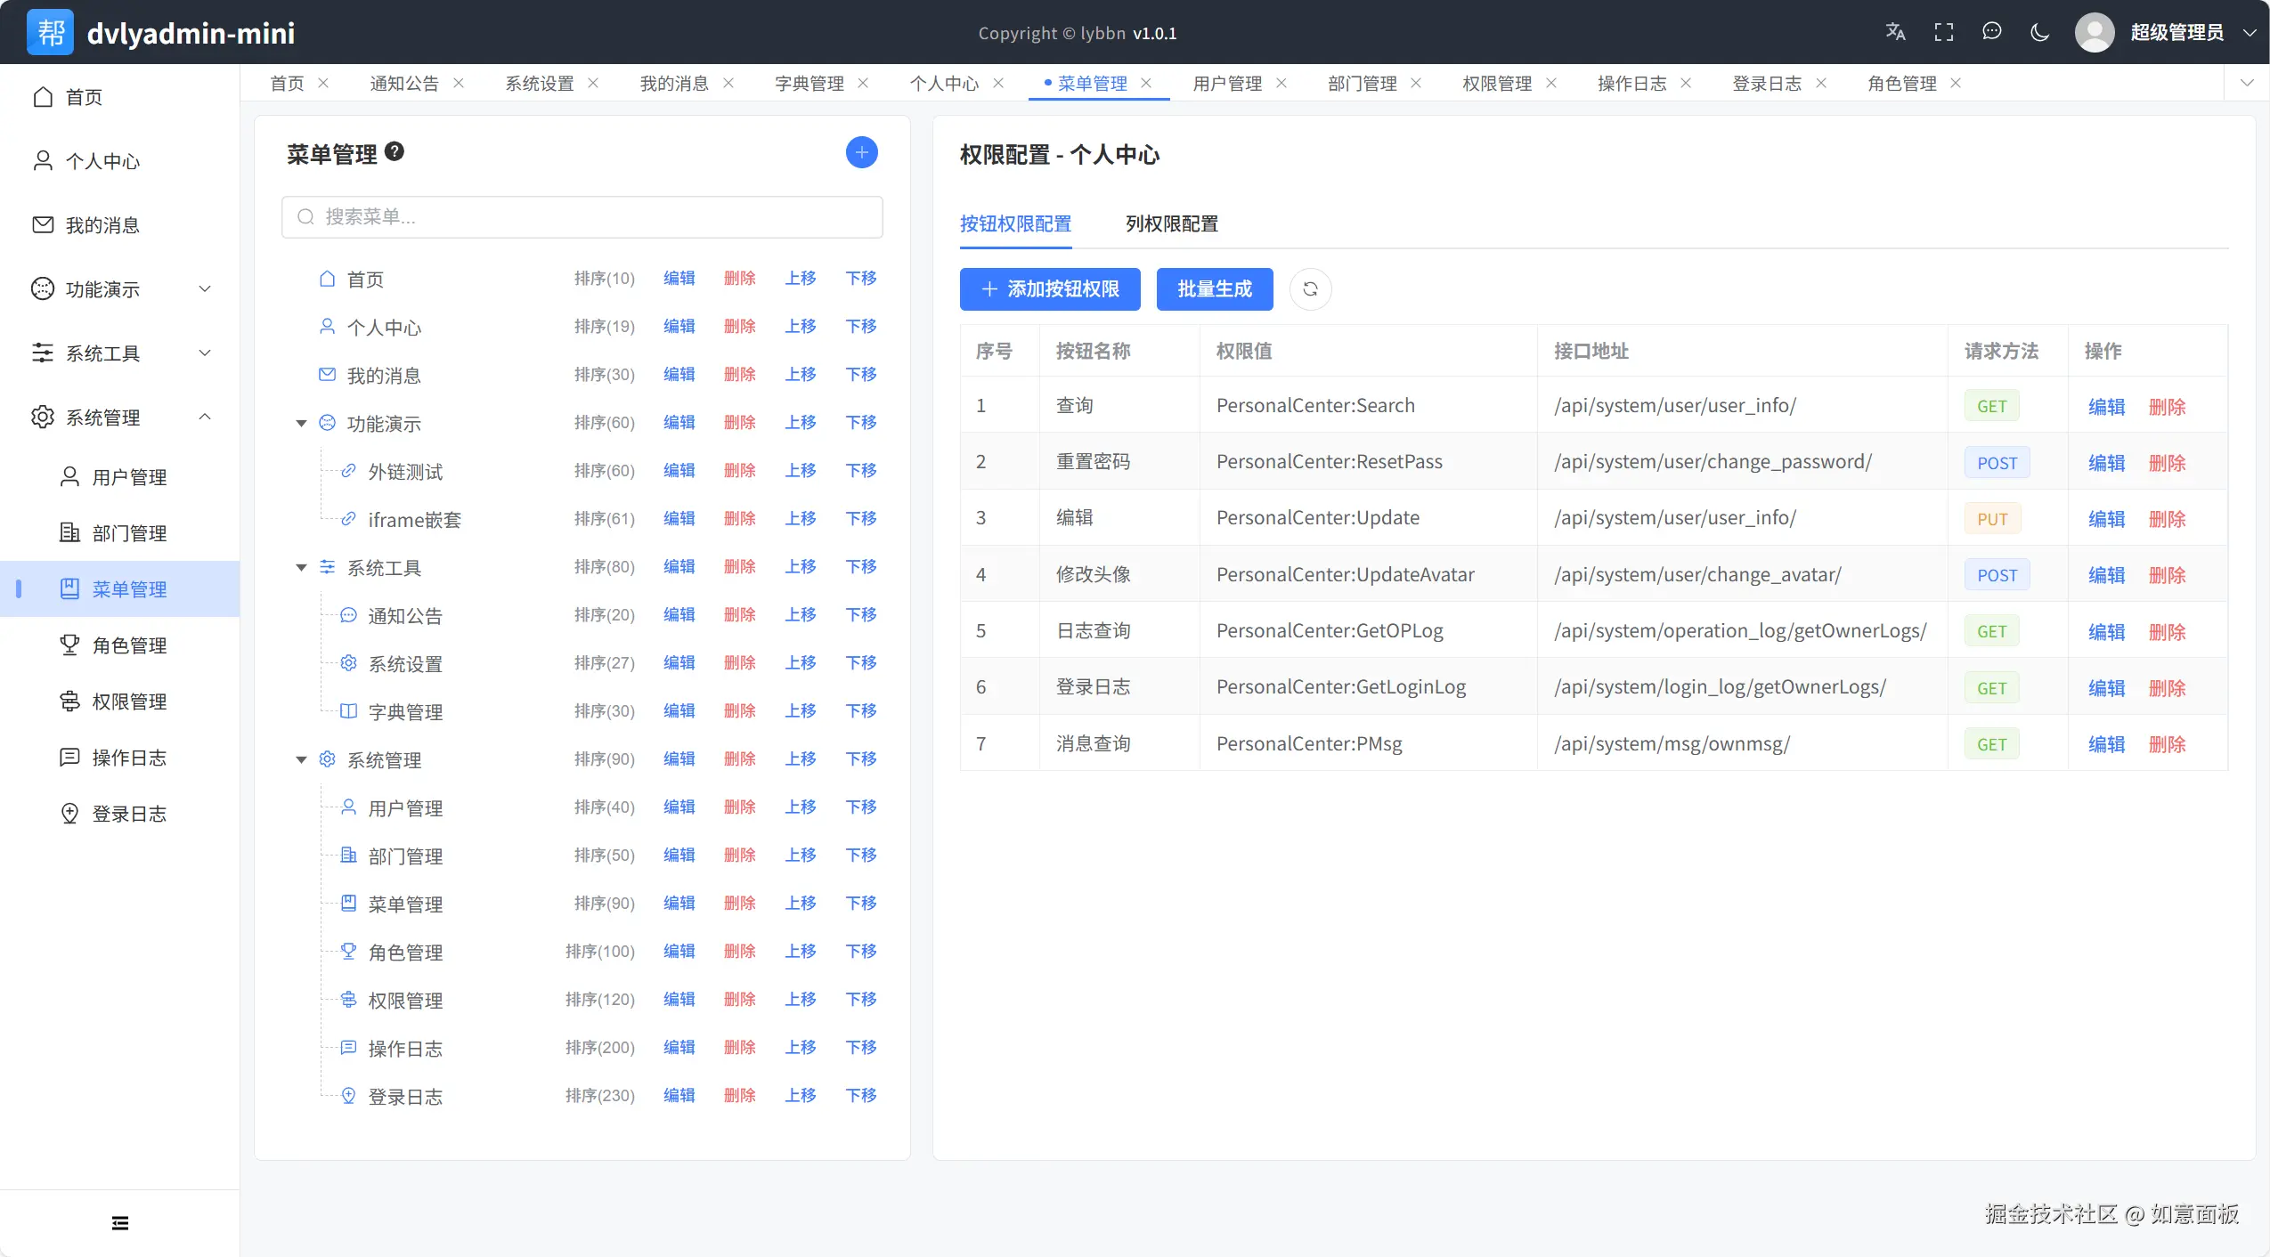
Task: Switch to the 列权限配置 tab
Action: coord(1171,223)
